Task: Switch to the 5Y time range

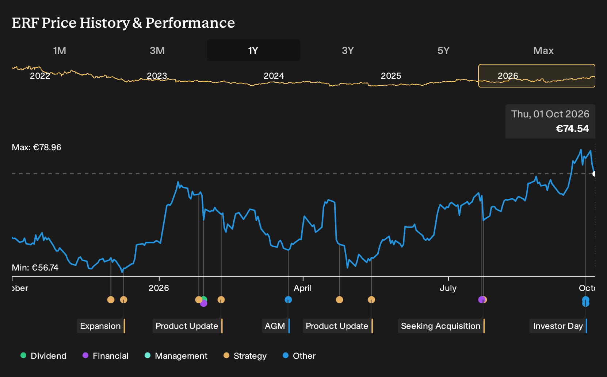Action: coord(443,50)
